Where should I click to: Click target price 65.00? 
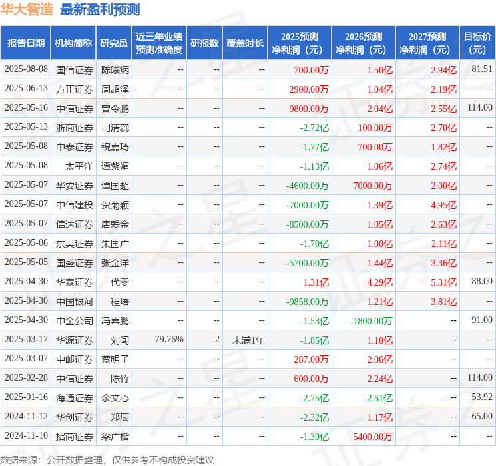tap(482, 416)
